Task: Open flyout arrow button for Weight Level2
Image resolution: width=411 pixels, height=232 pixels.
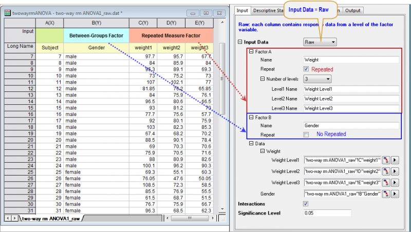Action: coord(395,171)
